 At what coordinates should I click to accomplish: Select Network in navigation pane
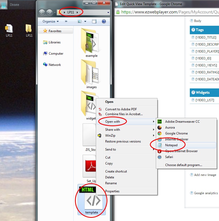click(52, 65)
